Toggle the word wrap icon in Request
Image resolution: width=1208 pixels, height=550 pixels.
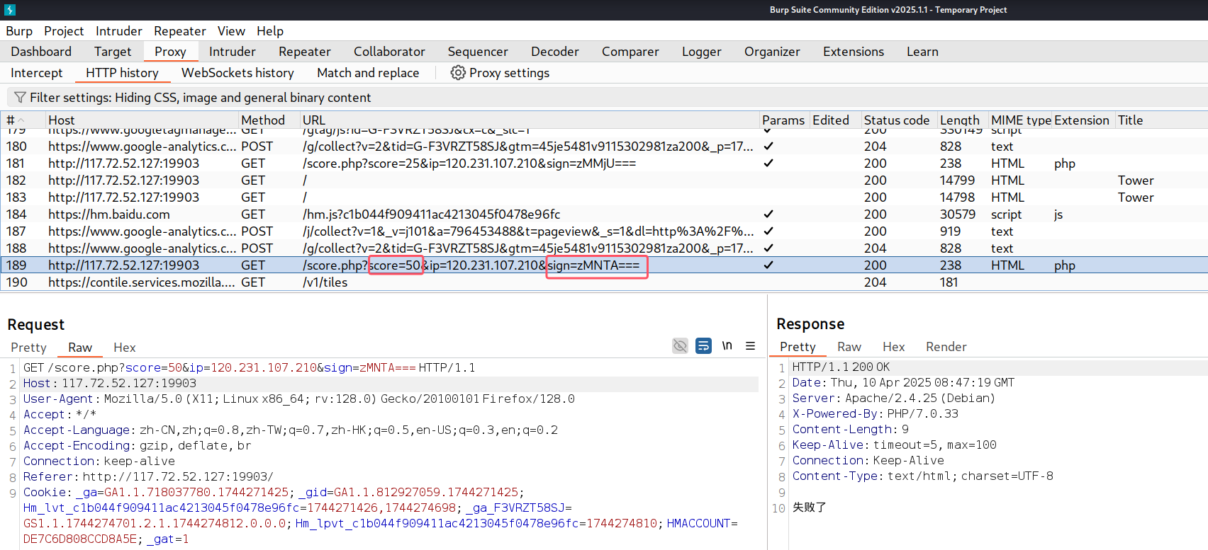(x=703, y=345)
